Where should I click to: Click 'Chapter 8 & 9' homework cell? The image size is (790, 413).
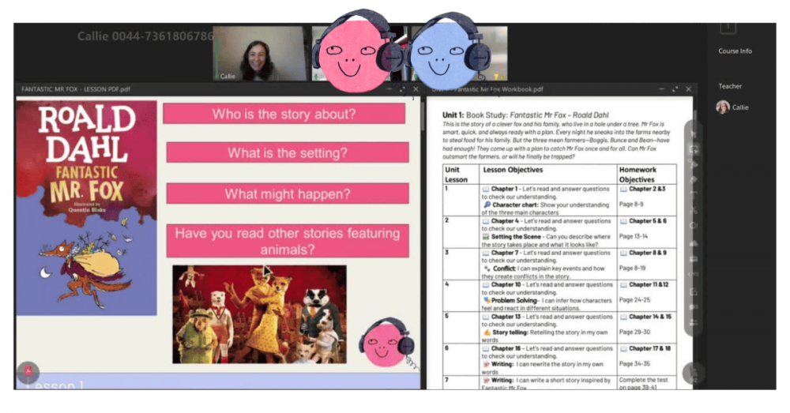pyautogui.click(x=648, y=253)
